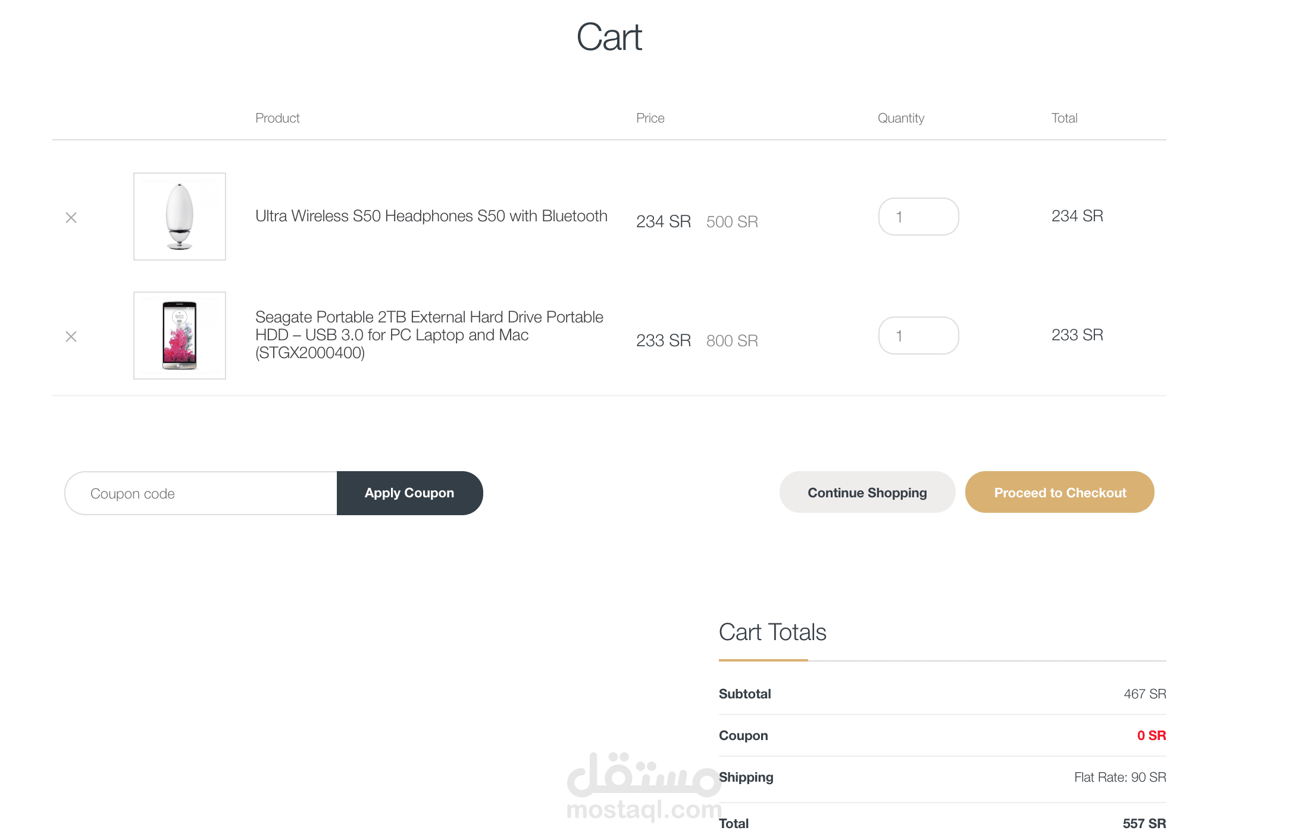The height and width of the screenshot is (840, 1289).
Task: Click the Total column header
Action: (x=1064, y=118)
